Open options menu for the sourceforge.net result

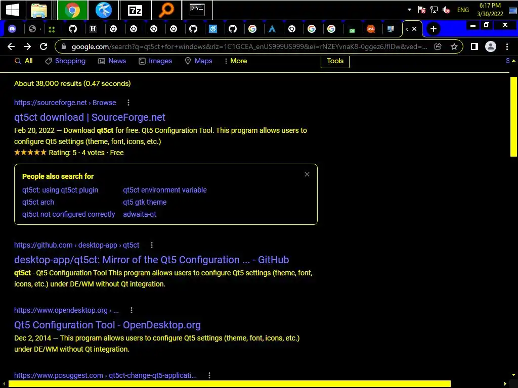128,103
